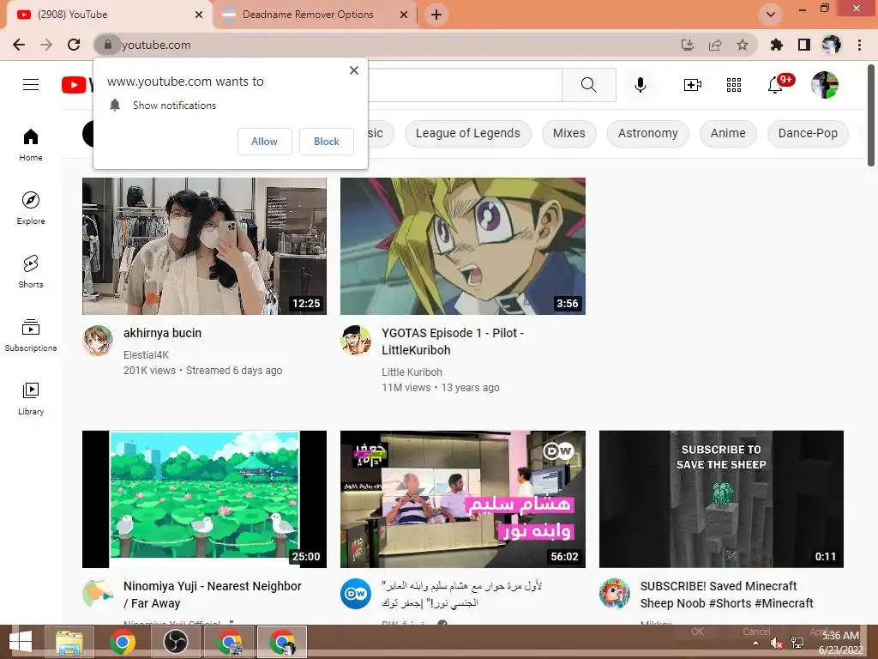Allow YouTube notifications

pos(264,142)
